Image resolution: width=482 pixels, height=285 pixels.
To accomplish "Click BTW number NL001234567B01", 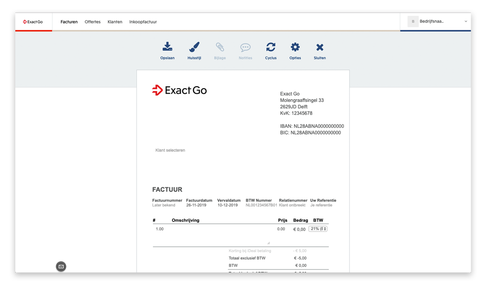I will point(261,205).
